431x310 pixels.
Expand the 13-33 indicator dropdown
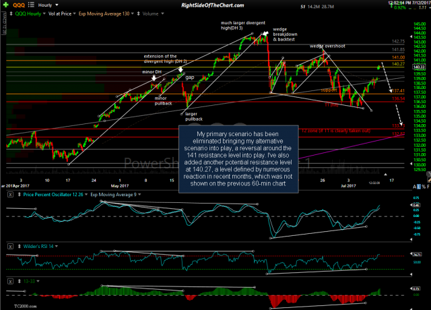point(38,281)
